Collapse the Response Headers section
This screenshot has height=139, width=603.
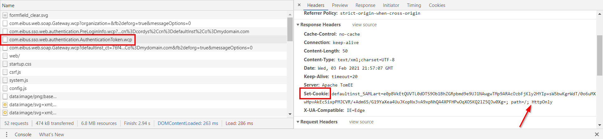tap(298, 25)
